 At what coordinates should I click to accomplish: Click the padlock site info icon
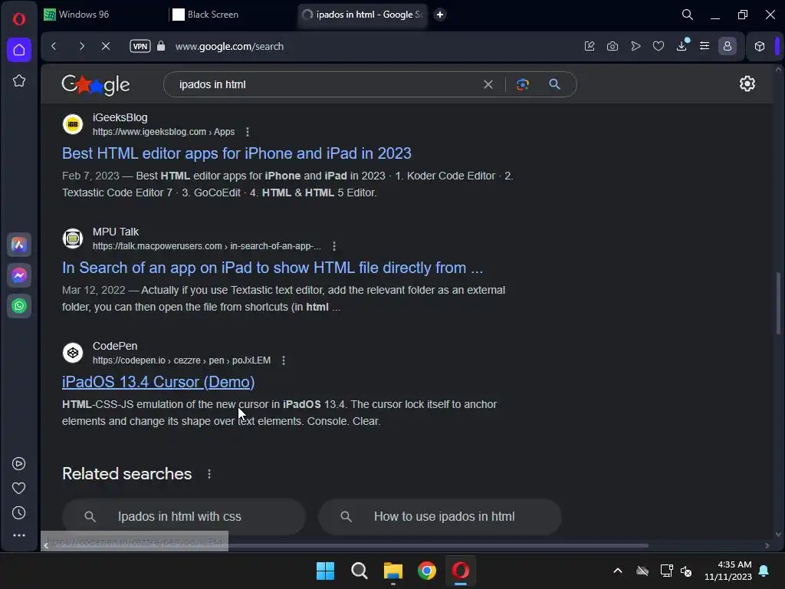pos(161,46)
